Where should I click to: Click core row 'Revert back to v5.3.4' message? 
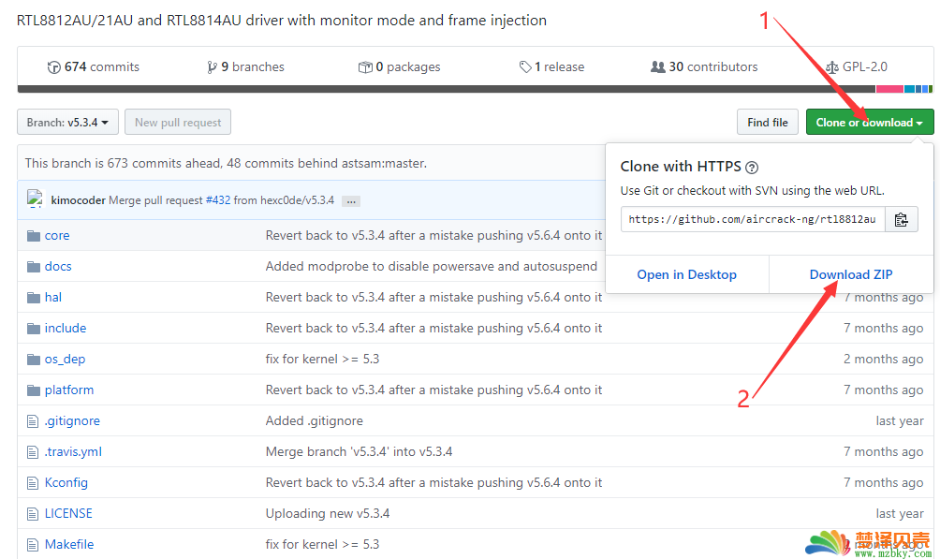tap(434, 236)
